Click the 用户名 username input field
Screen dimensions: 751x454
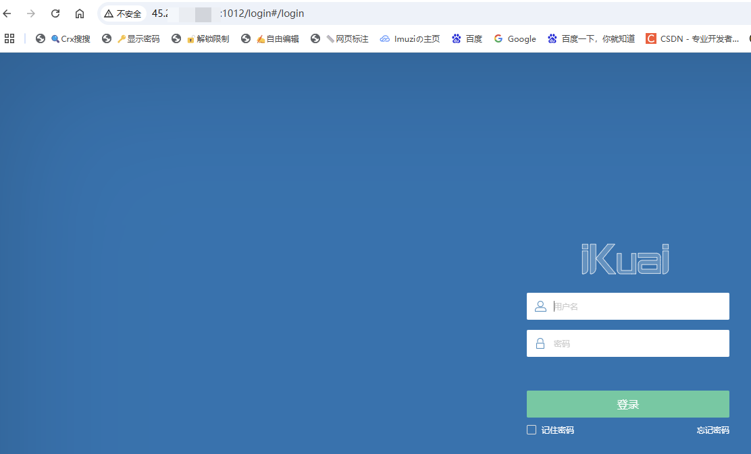pyautogui.click(x=628, y=306)
